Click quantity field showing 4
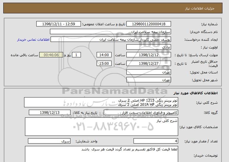Screen dimensions: 229x162 pos(156,141)
